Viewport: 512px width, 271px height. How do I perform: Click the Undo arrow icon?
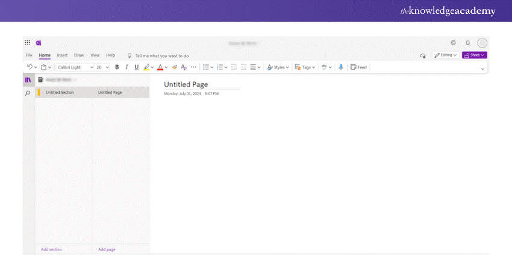pyautogui.click(x=30, y=67)
